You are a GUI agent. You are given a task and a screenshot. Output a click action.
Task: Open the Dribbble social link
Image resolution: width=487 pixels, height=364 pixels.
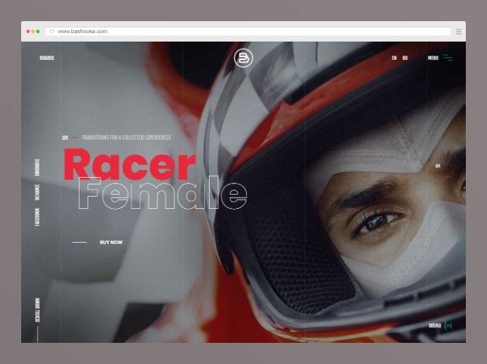click(37, 167)
